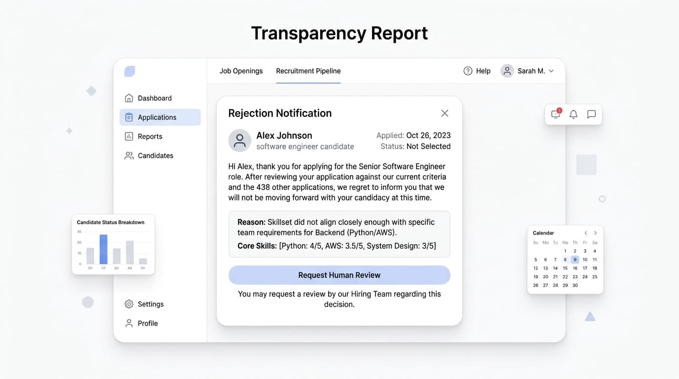Select day 9 on the calendar

click(574, 259)
